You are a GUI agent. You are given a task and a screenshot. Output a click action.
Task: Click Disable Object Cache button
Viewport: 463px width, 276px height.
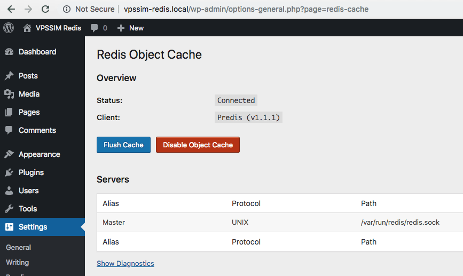(x=198, y=145)
